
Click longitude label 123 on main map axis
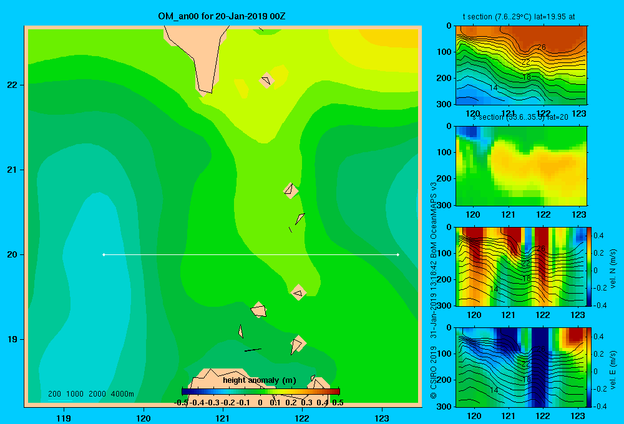coord(382,418)
